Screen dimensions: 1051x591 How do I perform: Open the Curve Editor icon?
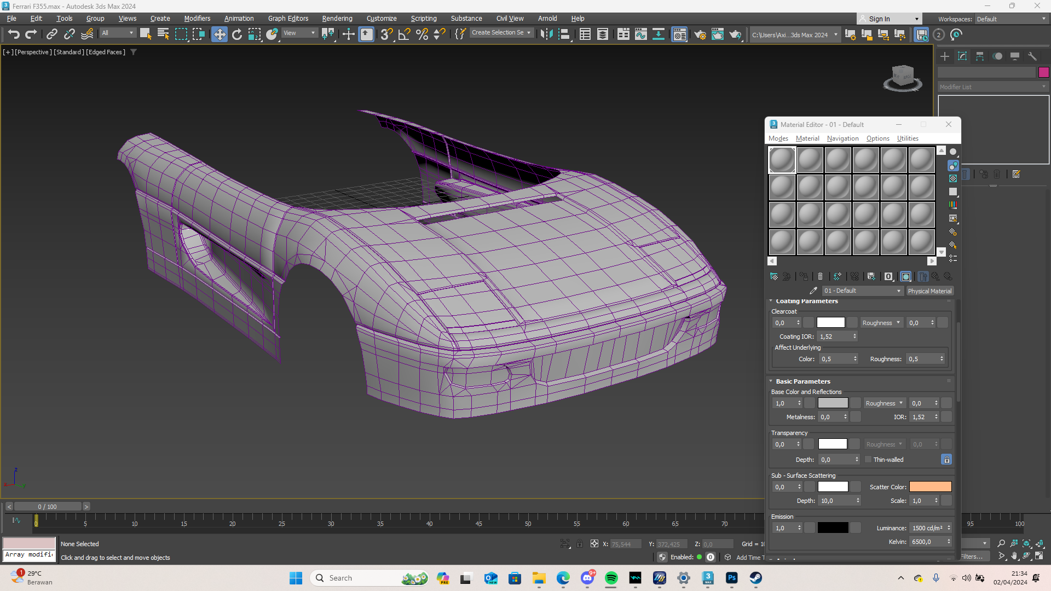[x=640, y=34]
